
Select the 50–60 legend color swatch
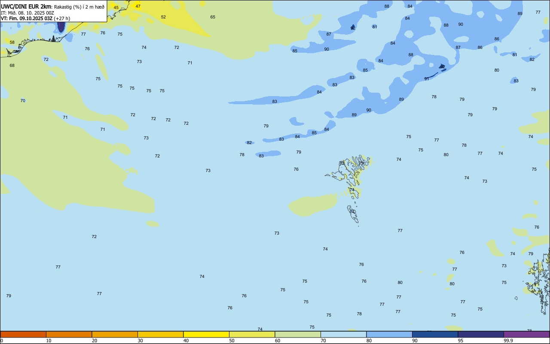click(x=252, y=334)
